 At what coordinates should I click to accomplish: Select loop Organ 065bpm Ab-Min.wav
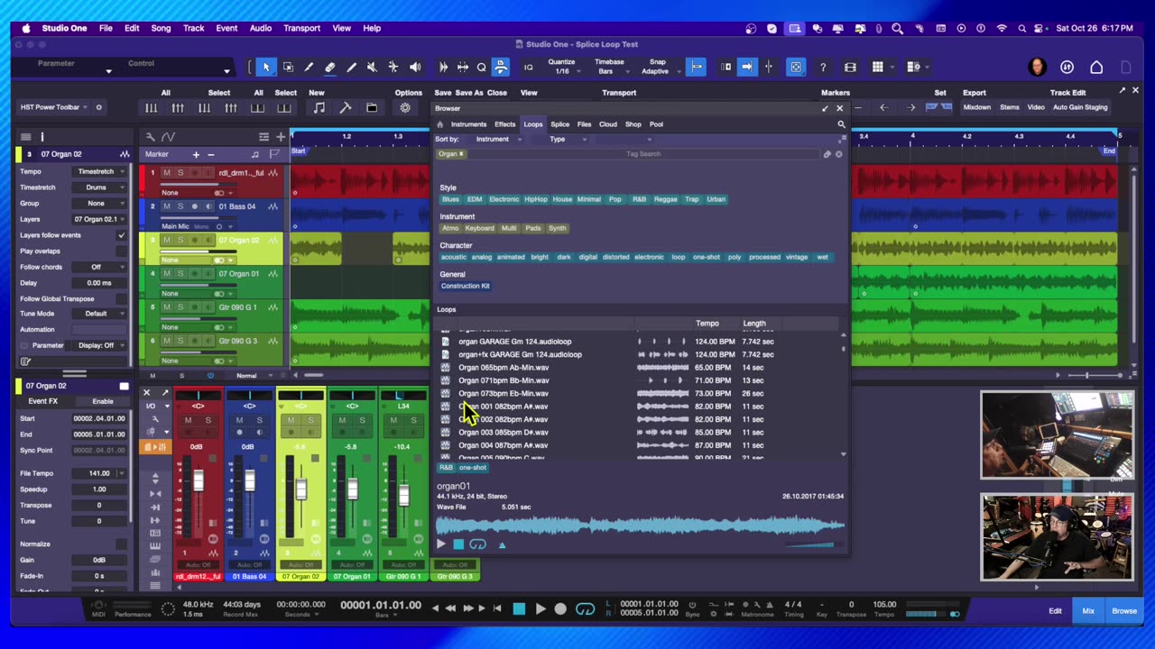pos(504,368)
